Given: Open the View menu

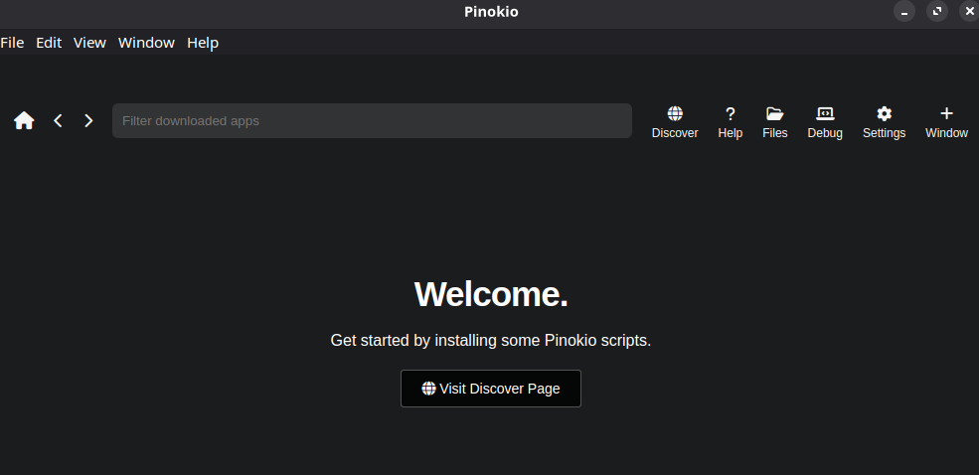Looking at the screenshot, I should click(x=89, y=43).
